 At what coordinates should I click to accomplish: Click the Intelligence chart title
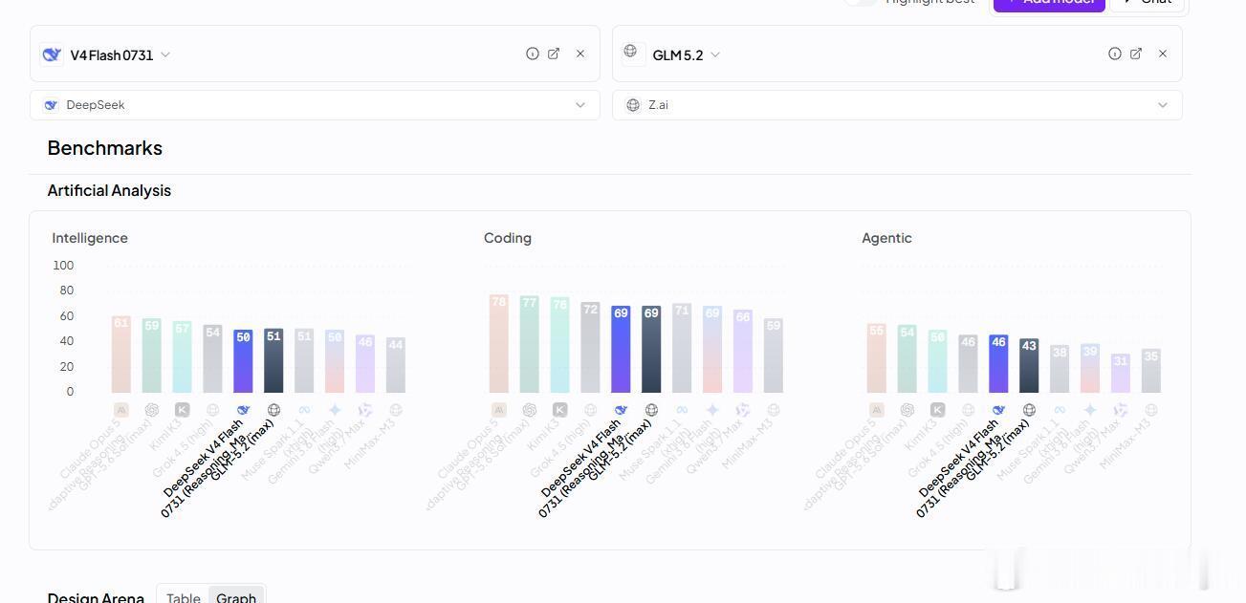(x=90, y=238)
